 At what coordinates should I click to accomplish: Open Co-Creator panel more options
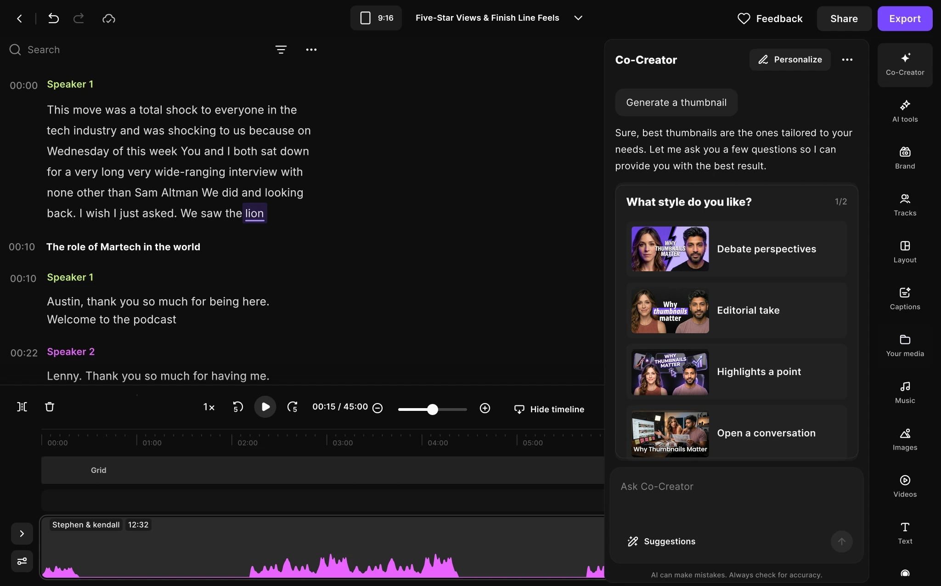click(847, 60)
